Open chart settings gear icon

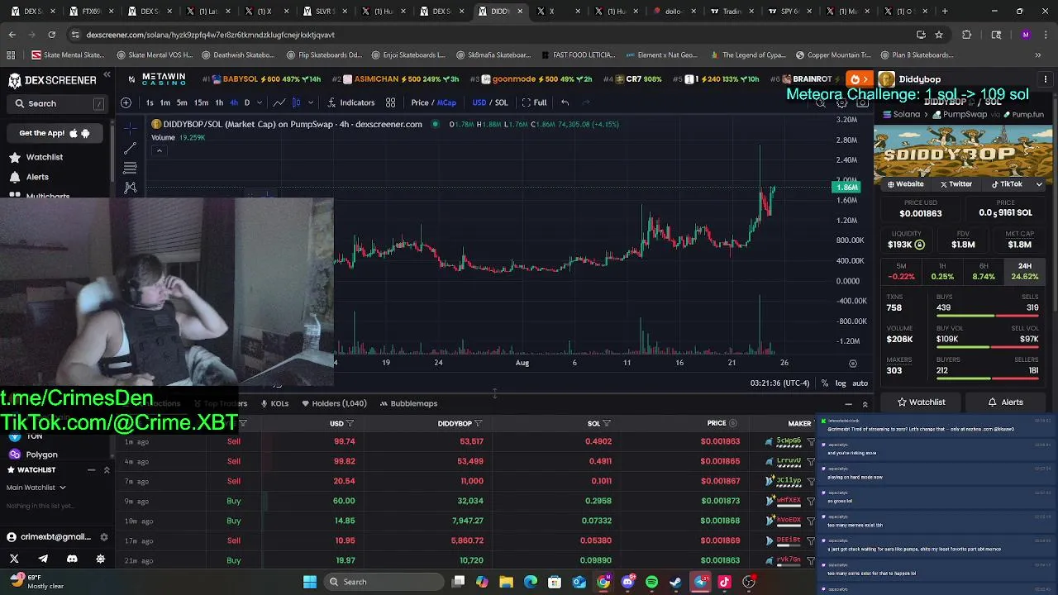[841, 103]
